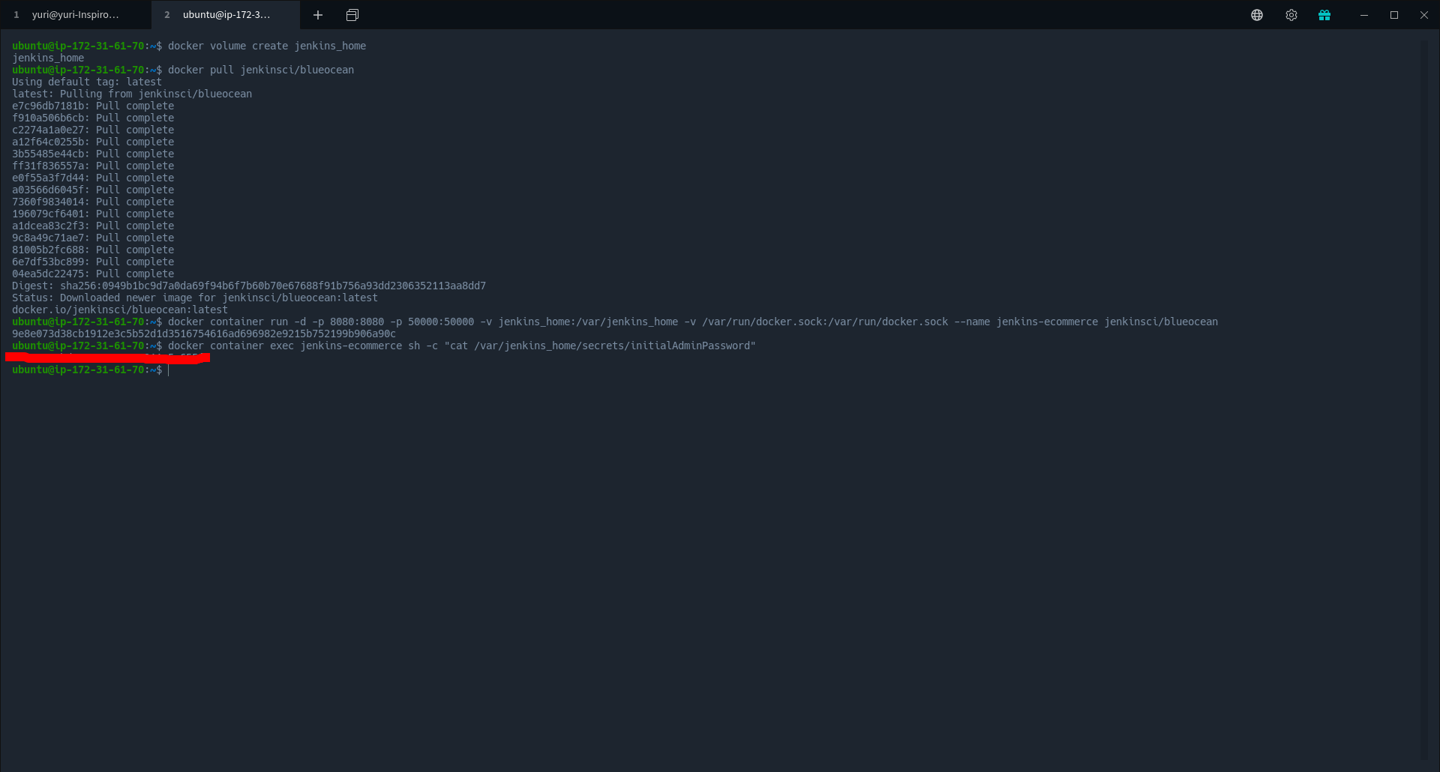
Task: Click the 'docker container exec jenkins-ecommerce' command
Action: point(462,346)
